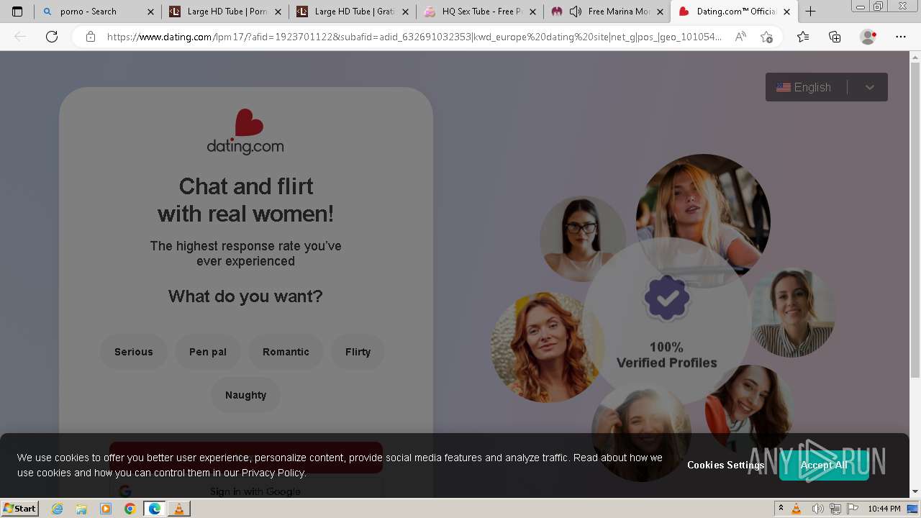This screenshot has width=921, height=518.
Task: Click the verified profiles badge icon
Action: (x=667, y=298)
